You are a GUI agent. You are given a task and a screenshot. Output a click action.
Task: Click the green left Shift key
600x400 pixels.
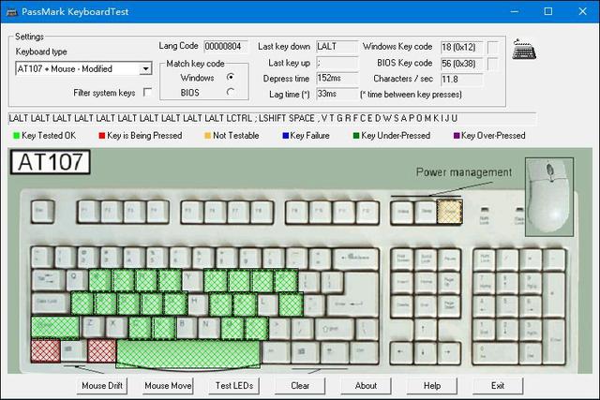coord(54,326)
